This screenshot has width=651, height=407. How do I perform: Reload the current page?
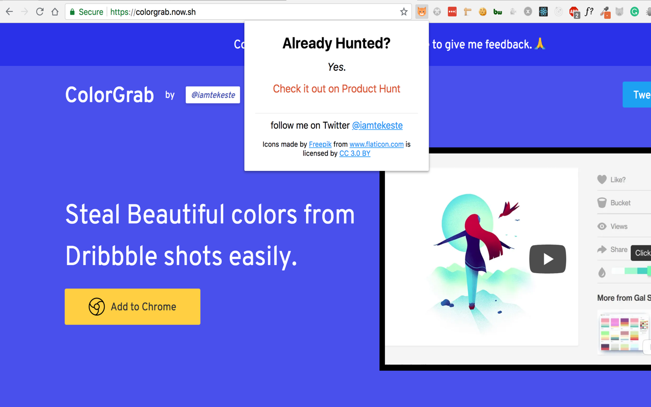pyautogui.click(x=40, y=12)
